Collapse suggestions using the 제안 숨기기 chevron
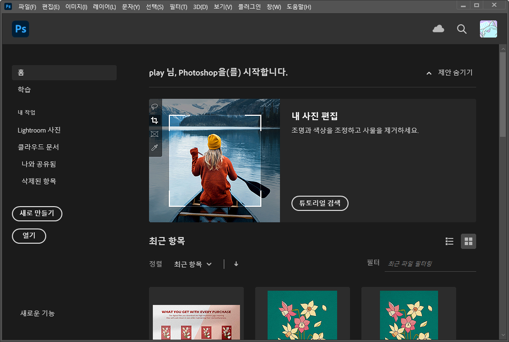Screen dimensions: 509x342 (429, 73)
